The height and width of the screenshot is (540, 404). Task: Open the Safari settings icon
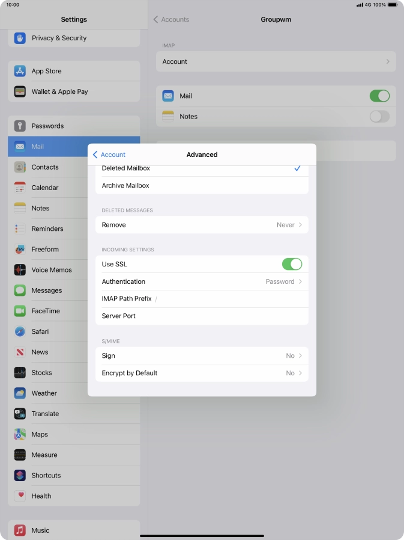(x=20, y=331)
